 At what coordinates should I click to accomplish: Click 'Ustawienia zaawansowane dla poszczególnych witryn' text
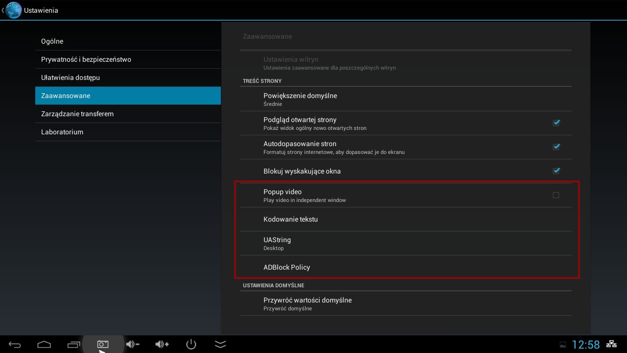coord(330,68)
